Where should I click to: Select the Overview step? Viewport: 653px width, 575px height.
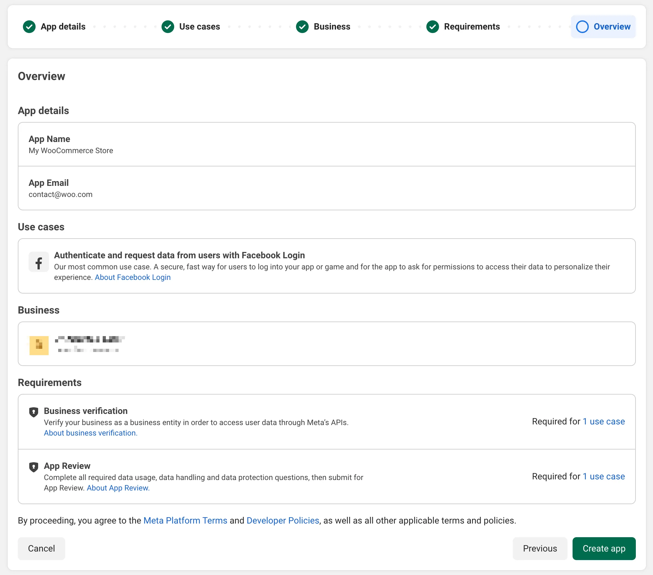(x=603, y=27)
